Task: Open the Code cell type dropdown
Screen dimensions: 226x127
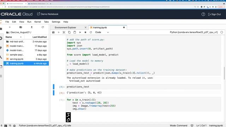Action: coord(102,32)
